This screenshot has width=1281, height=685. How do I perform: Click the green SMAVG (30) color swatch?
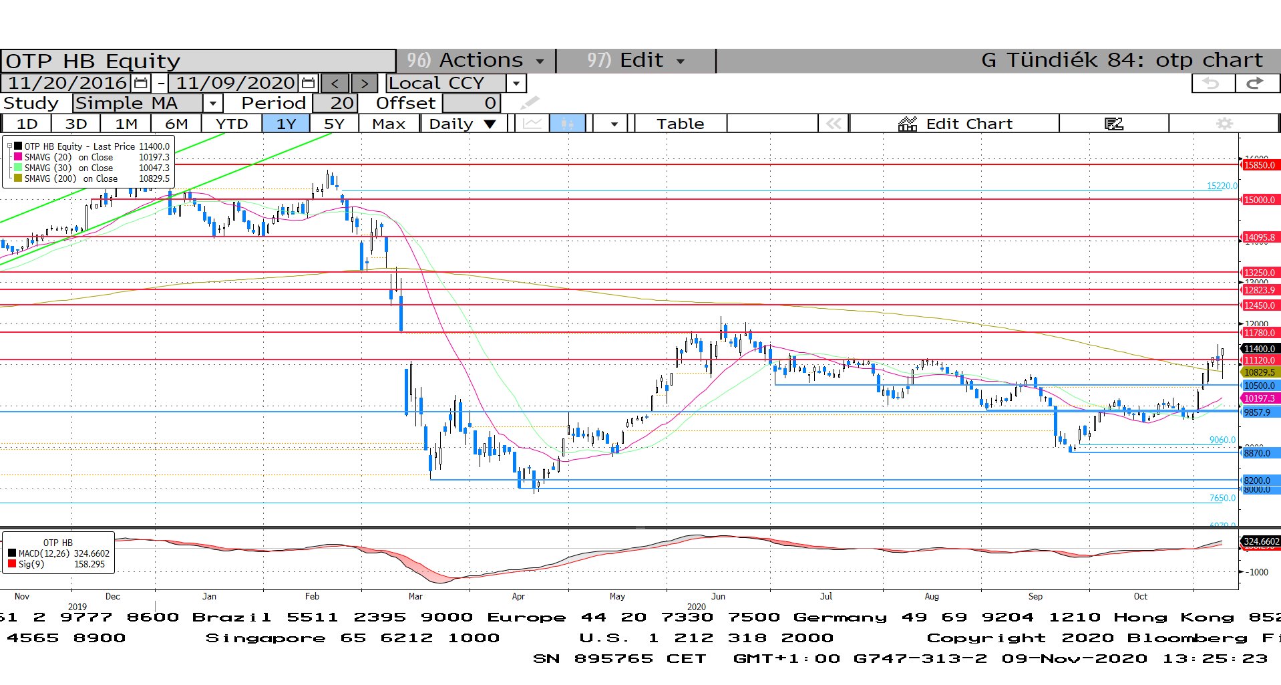coord(18,167)
